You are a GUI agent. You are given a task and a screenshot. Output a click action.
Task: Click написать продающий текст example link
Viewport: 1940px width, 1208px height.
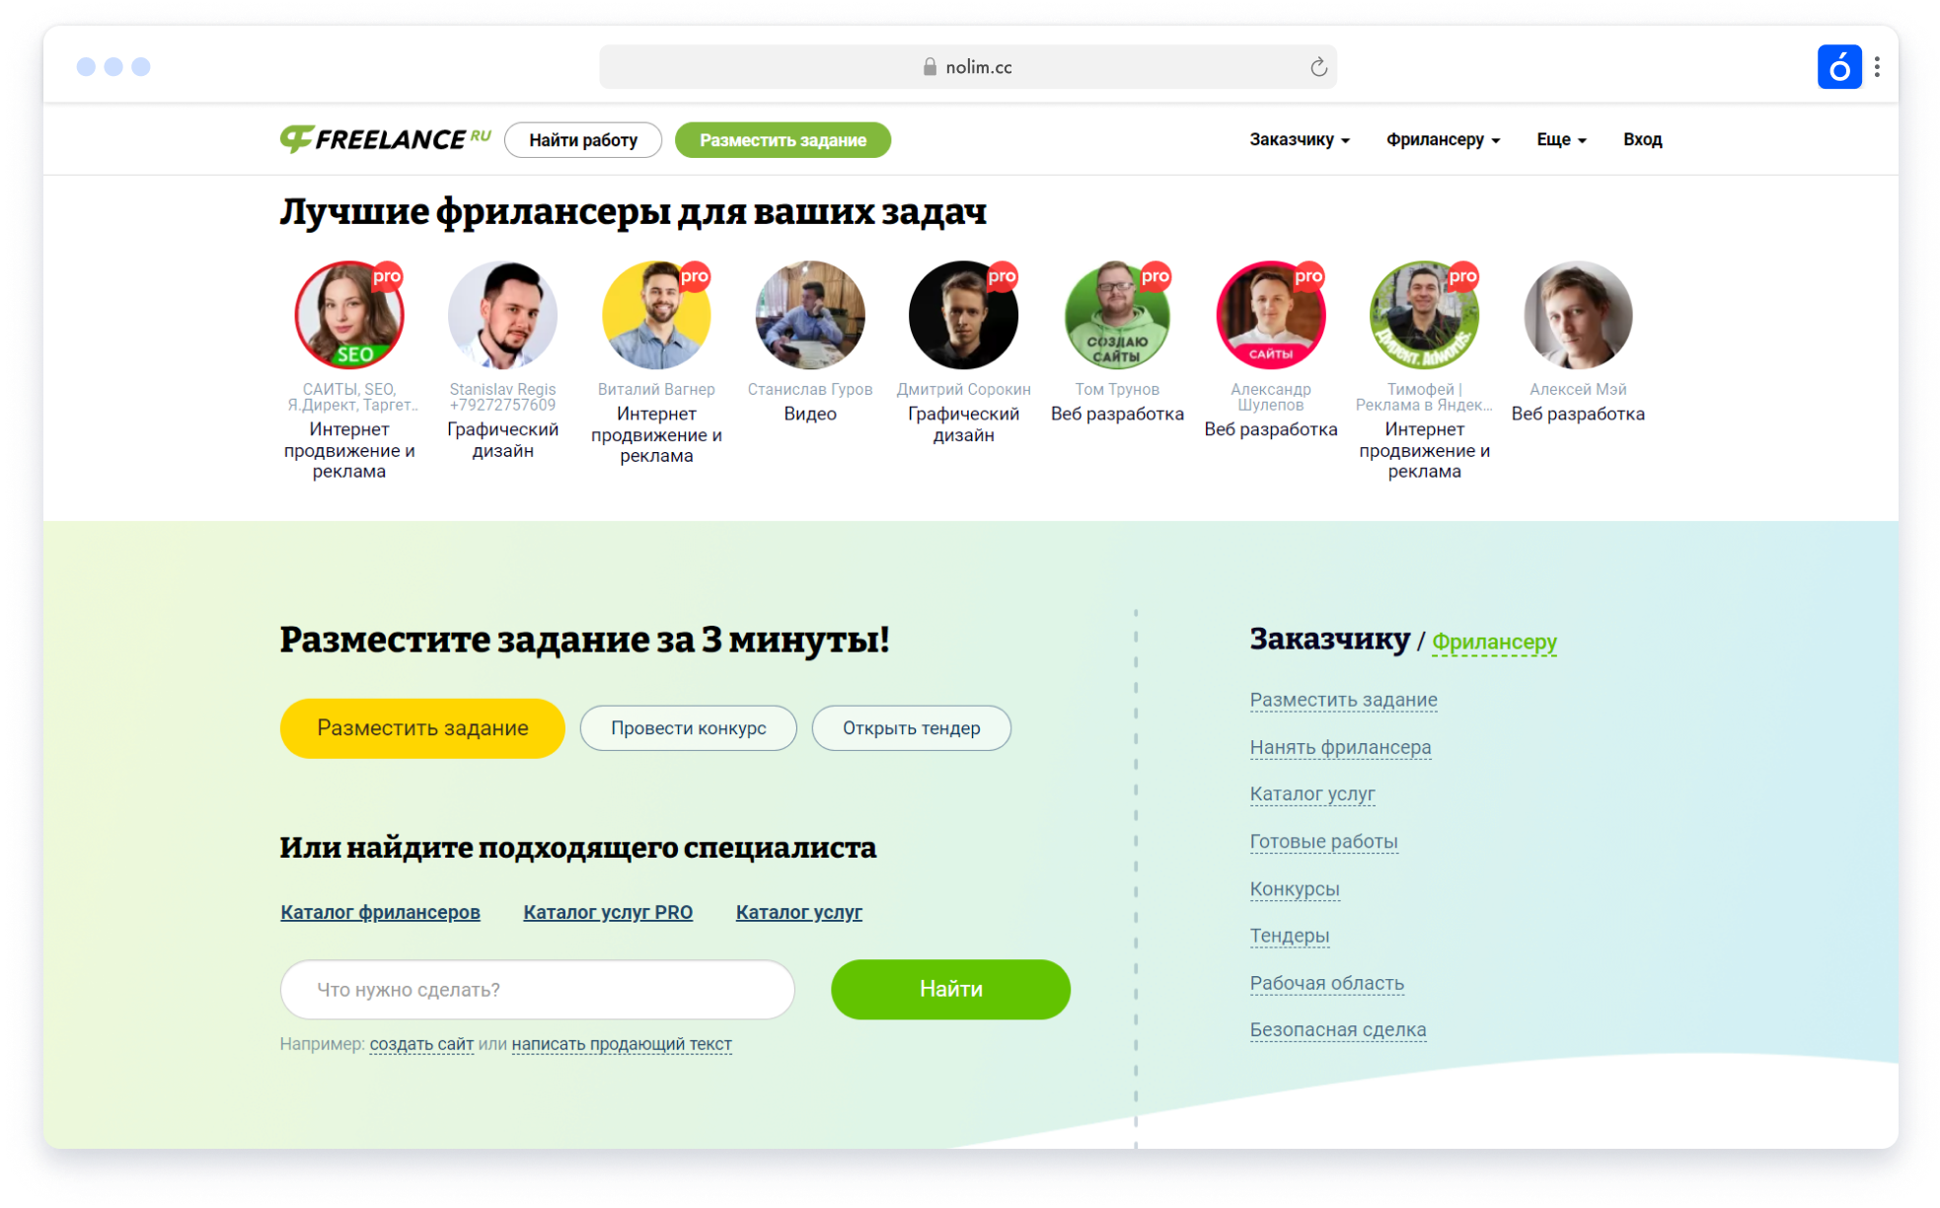[622, 1044]
